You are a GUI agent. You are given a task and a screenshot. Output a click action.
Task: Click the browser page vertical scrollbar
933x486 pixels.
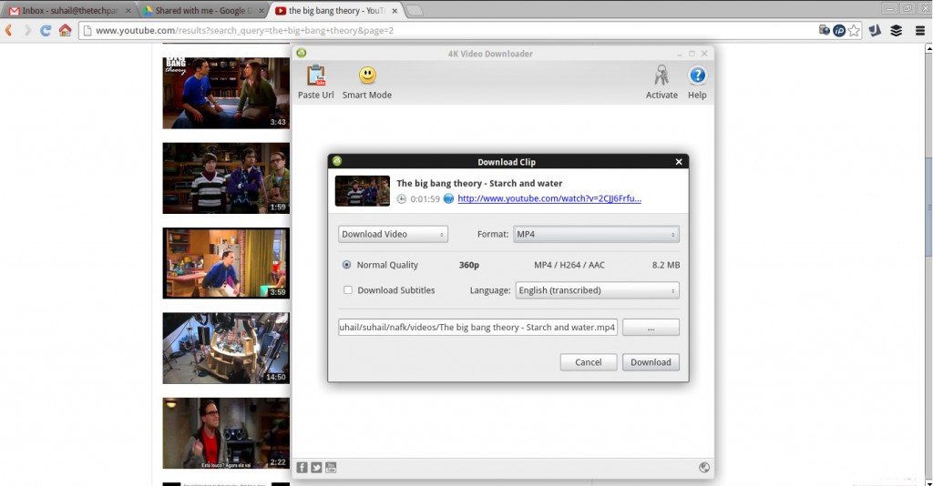point(928,208)
